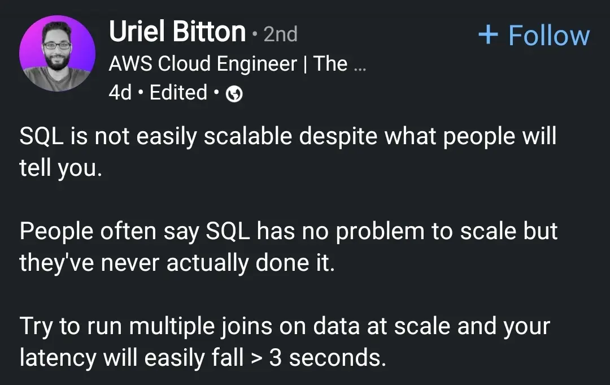Viewport: 610px width, 385px height.
Task: Expand the truncated headline ellipsis
Action: 359,64
